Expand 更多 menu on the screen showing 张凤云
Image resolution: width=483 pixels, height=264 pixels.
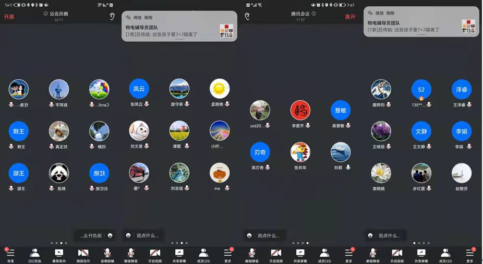[227, 255]
